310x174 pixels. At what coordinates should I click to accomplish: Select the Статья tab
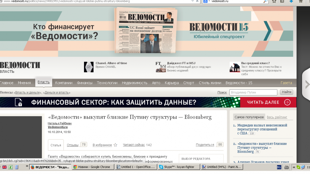(x=56, y=145)
